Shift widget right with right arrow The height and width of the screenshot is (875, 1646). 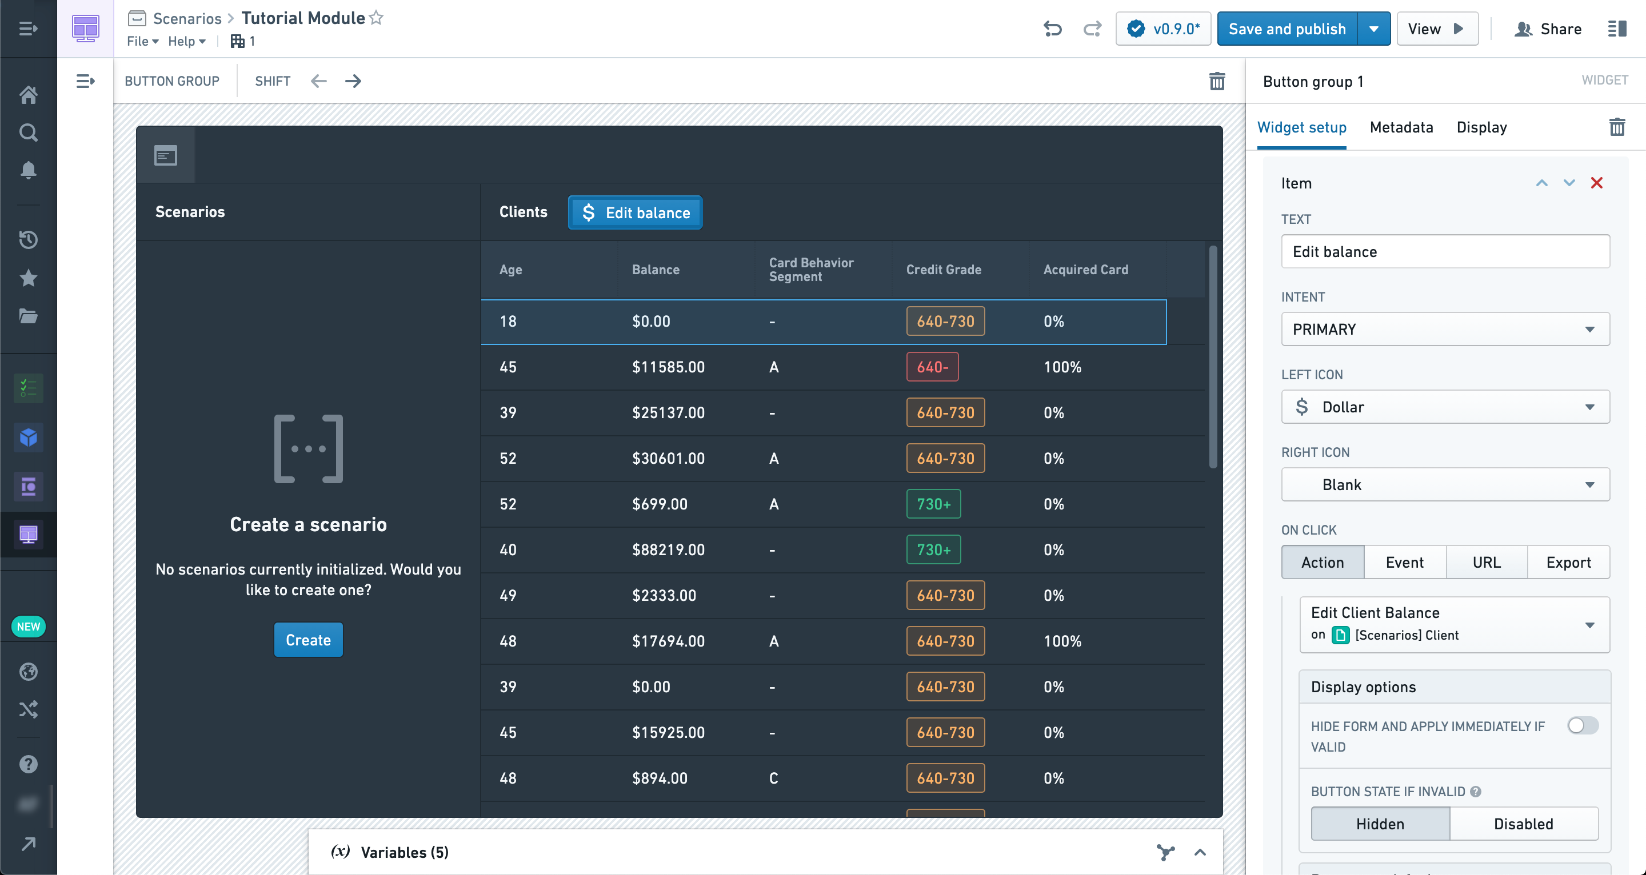point(353,81)
